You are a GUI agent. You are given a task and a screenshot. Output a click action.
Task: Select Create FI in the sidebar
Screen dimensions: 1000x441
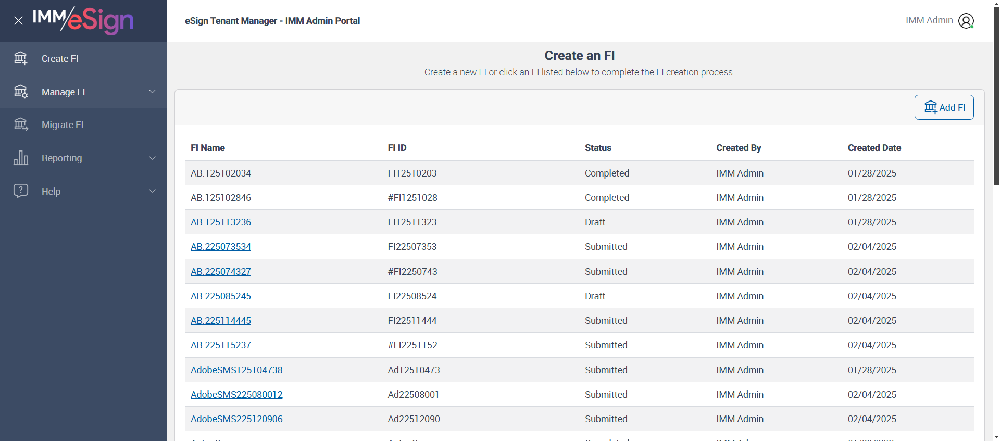tap(60, 59)
